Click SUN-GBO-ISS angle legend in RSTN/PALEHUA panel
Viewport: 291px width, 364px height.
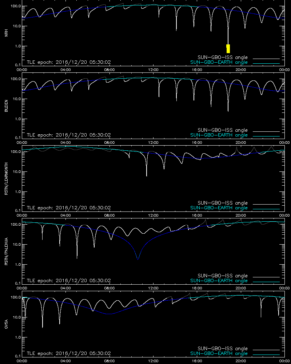click(x=223, y=276)
